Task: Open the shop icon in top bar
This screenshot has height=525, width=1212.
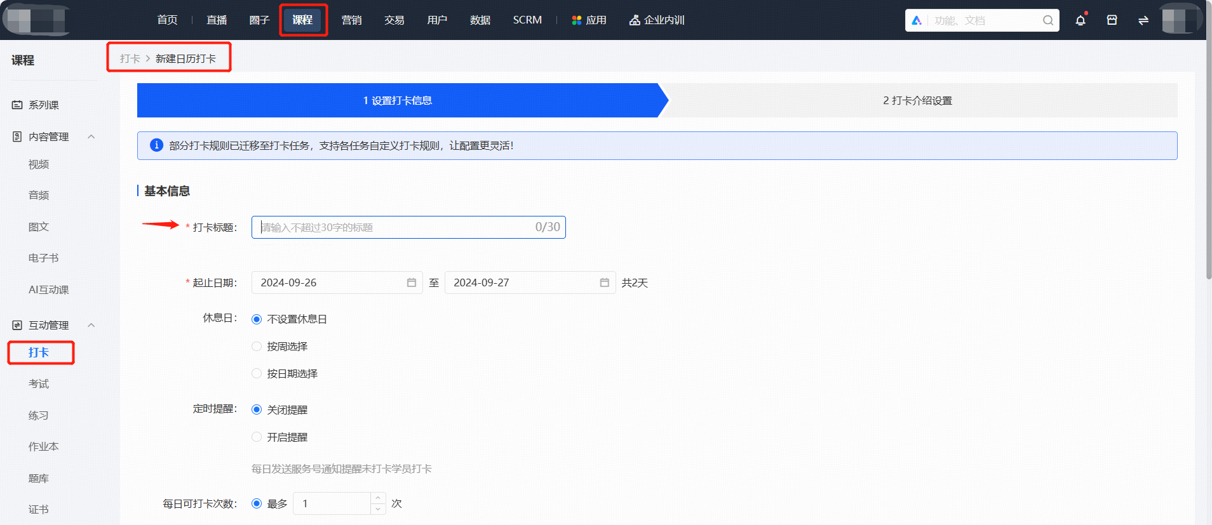Action: tap(1112, 20)
